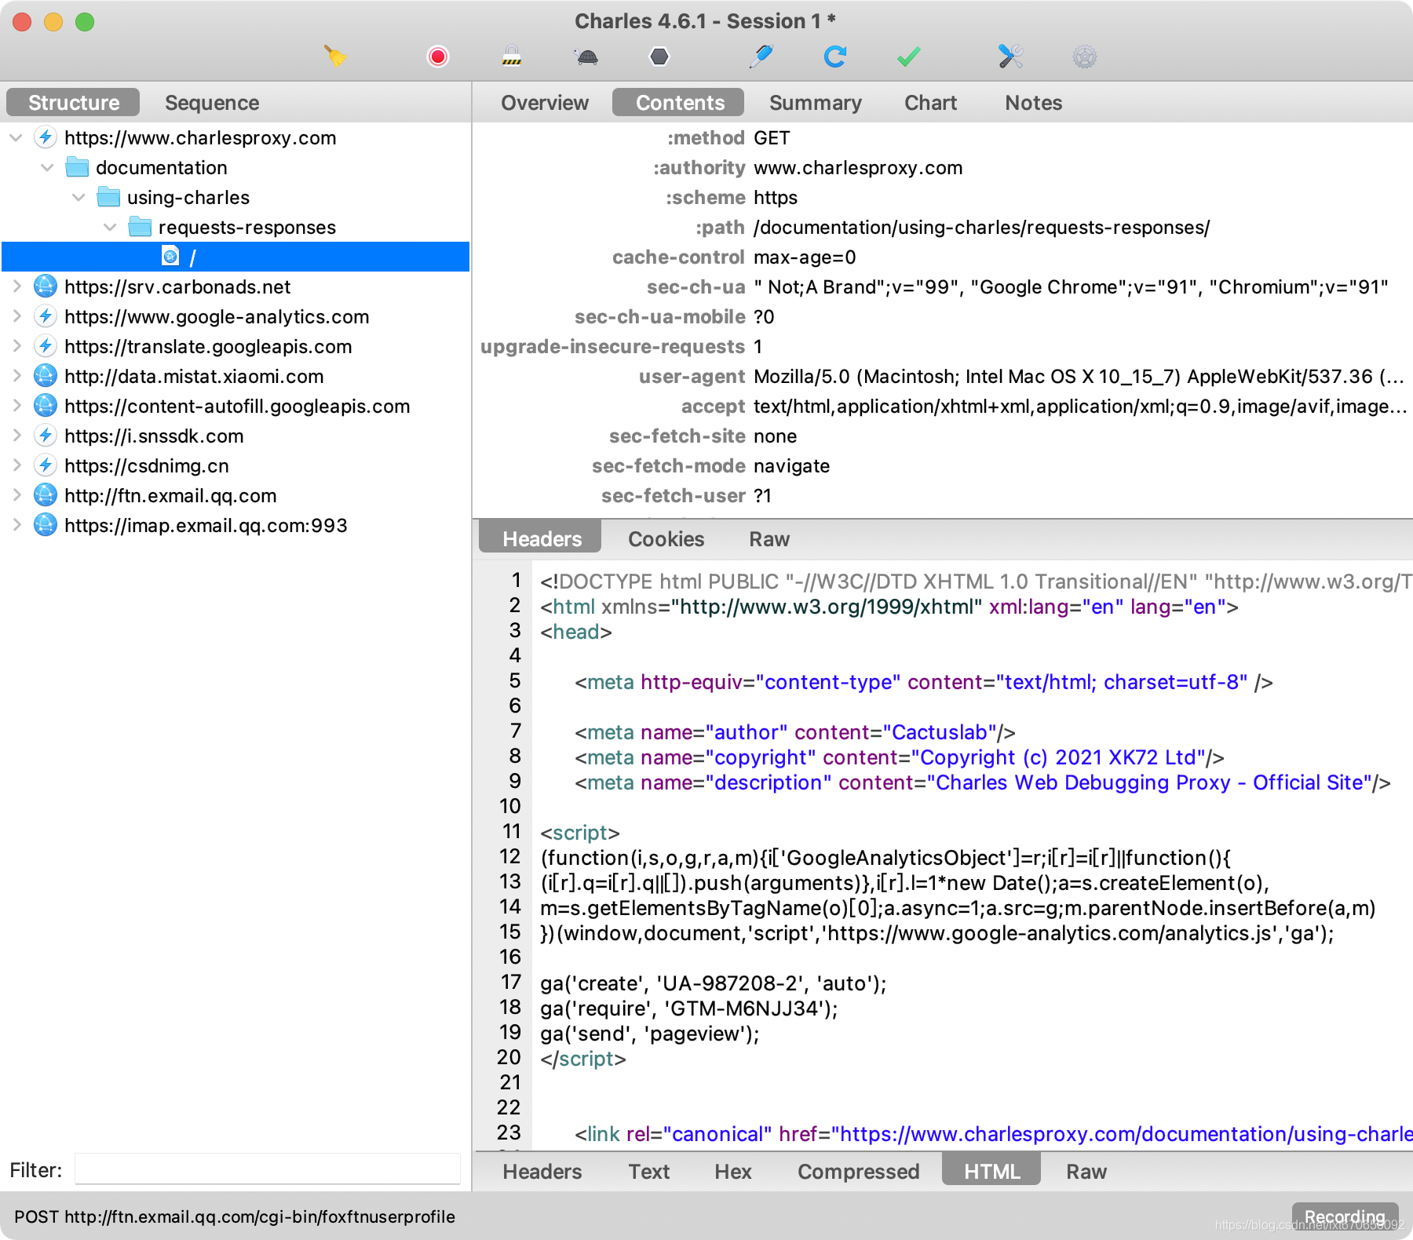Click the lightning icon beside translate.googleapis.com
This screenshot has width=1413, height=1240.
coord(46,347)
